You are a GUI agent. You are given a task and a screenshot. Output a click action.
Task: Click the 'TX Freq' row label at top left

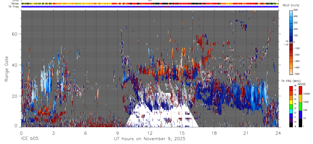14,7
